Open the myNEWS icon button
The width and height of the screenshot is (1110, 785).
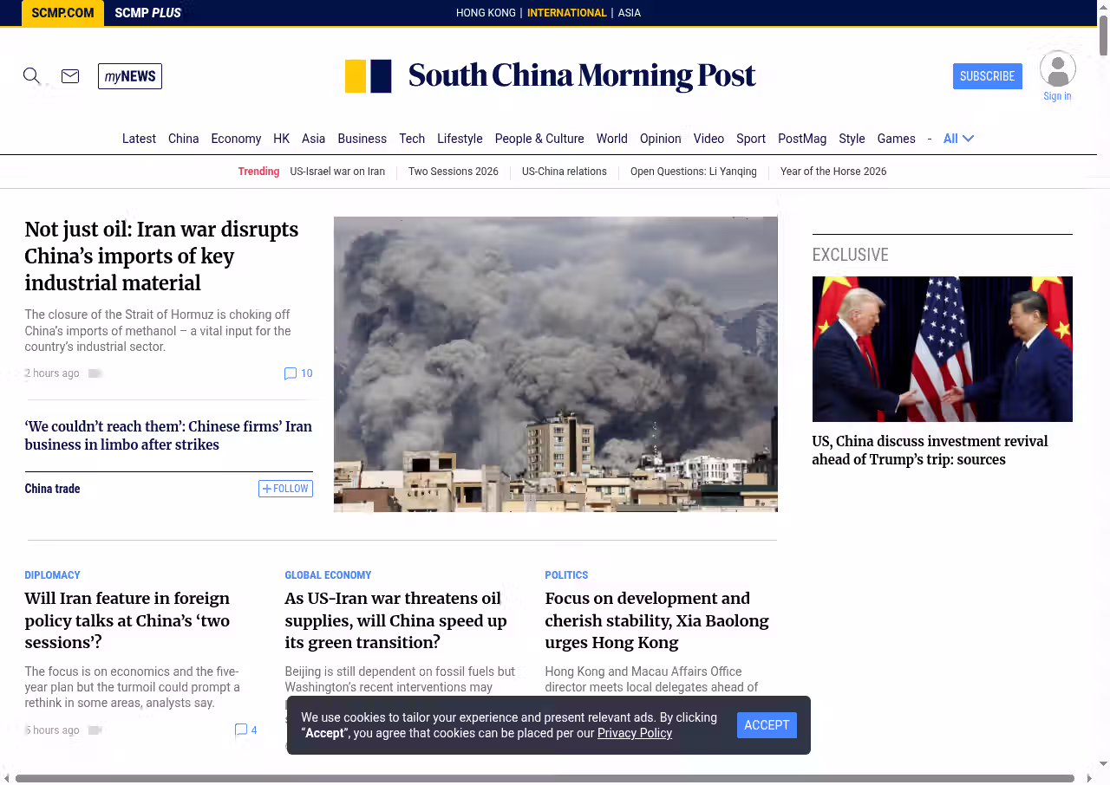[130, 76]
